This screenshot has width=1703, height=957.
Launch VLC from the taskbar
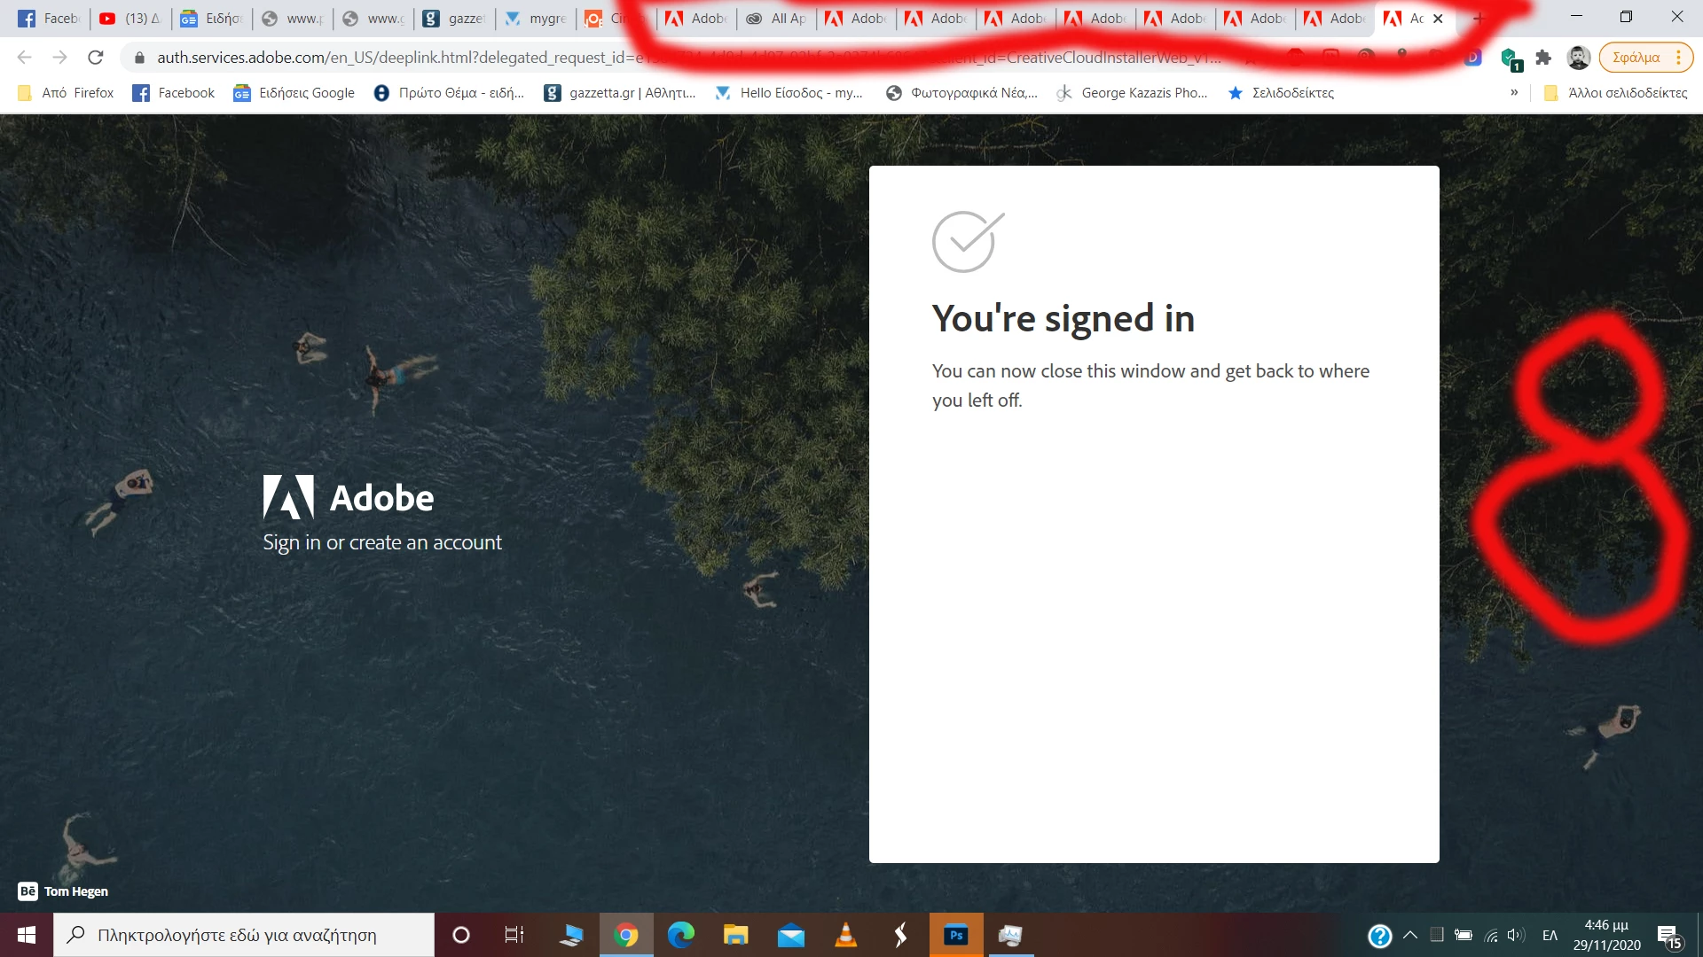click(845, 935)
